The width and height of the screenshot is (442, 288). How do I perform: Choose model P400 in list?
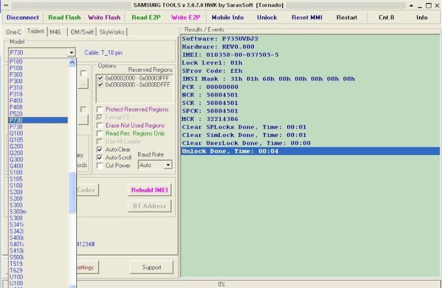click(x=38, y=100)
